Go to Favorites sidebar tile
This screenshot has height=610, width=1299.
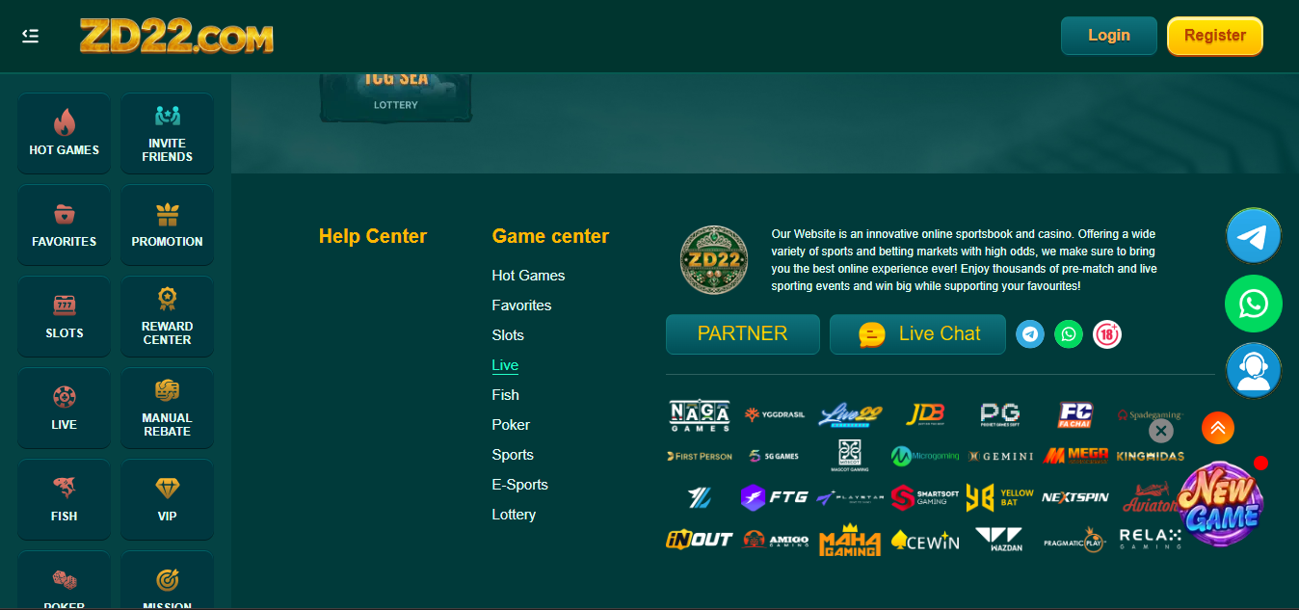tap(65, 225)
